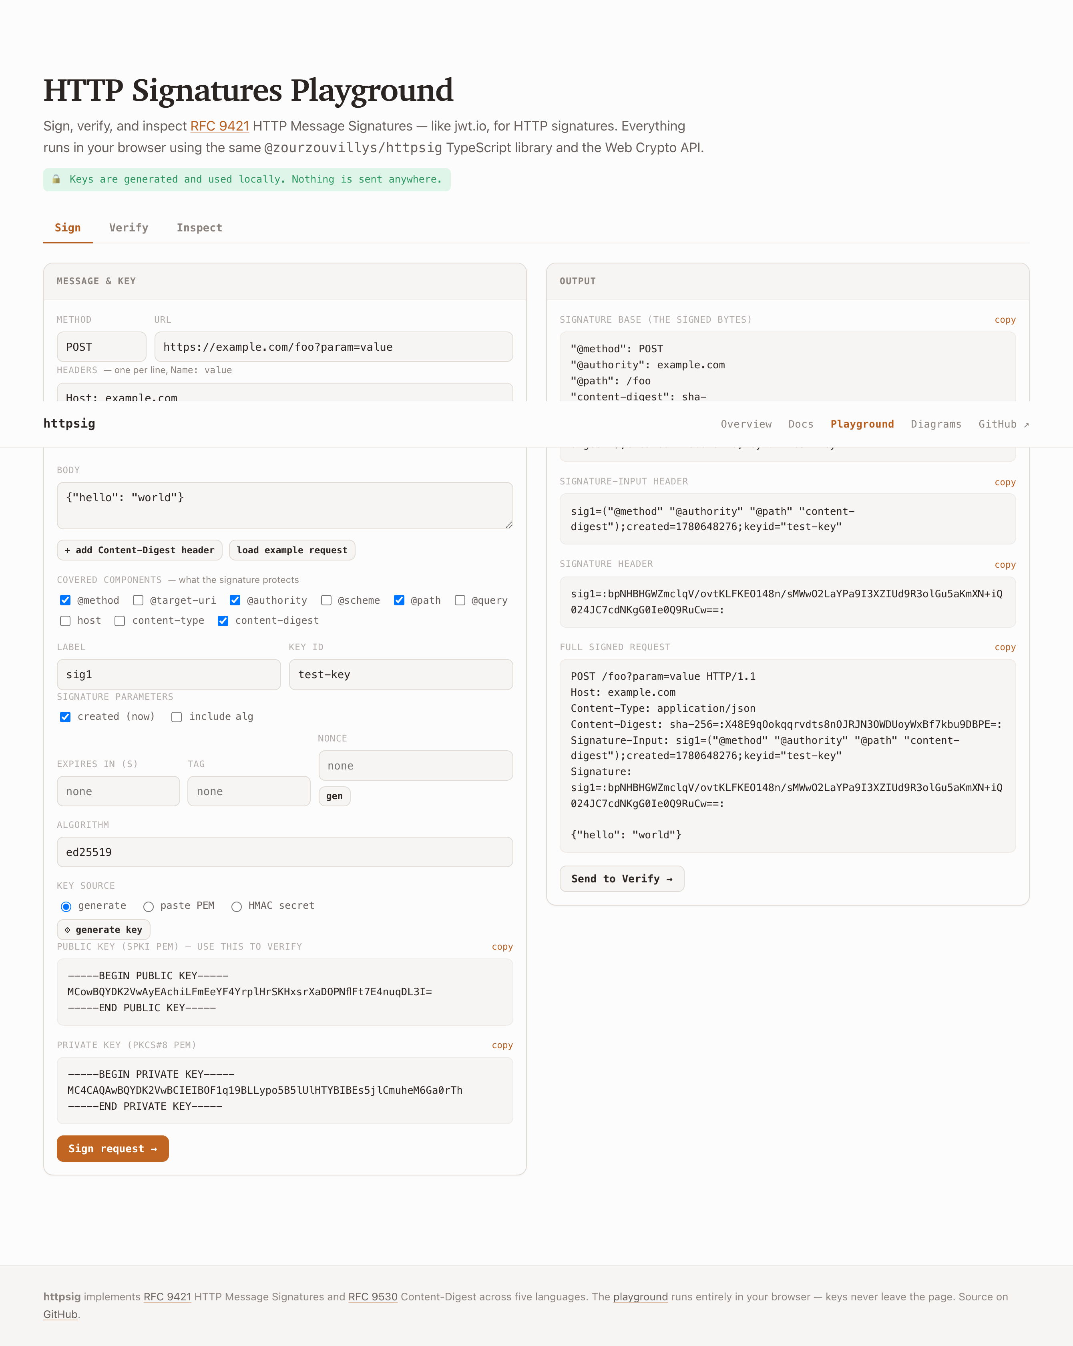Click Send to Verify button

pyautogui.click(x=622, y=878)
